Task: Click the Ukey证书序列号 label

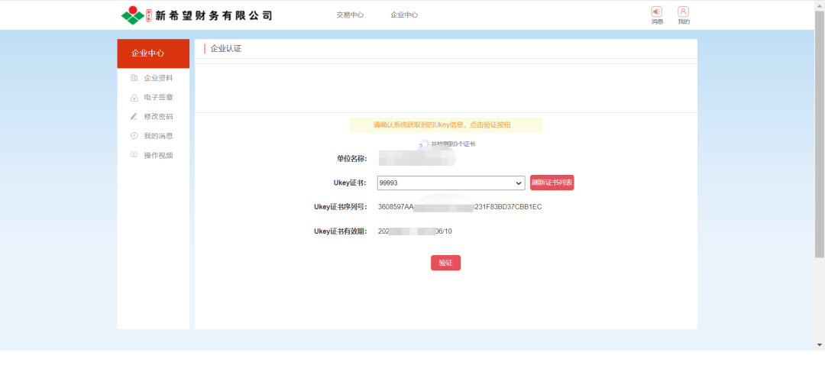Action: (341, 207)
